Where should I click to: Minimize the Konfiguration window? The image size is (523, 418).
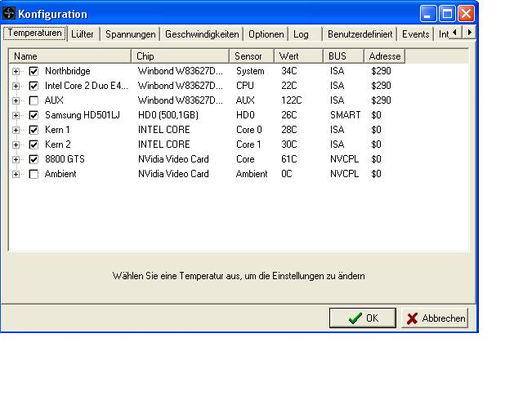click(428, 14)
